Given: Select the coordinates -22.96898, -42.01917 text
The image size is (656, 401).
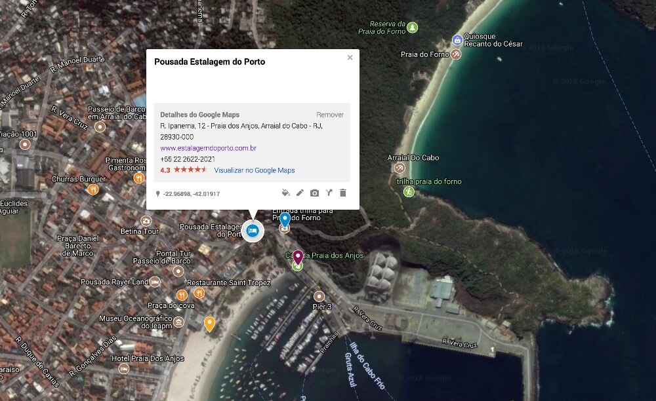Looking at the screenshot, I should pos(191,194).
